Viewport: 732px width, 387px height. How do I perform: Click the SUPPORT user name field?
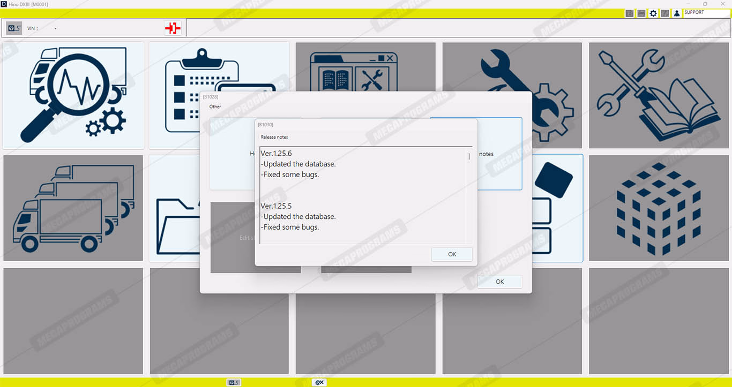coord(707,13)
